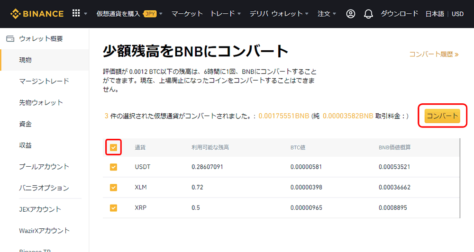Click USDT balance 0.28607091
Screen dimensions: 474x252
coord(208,167)
